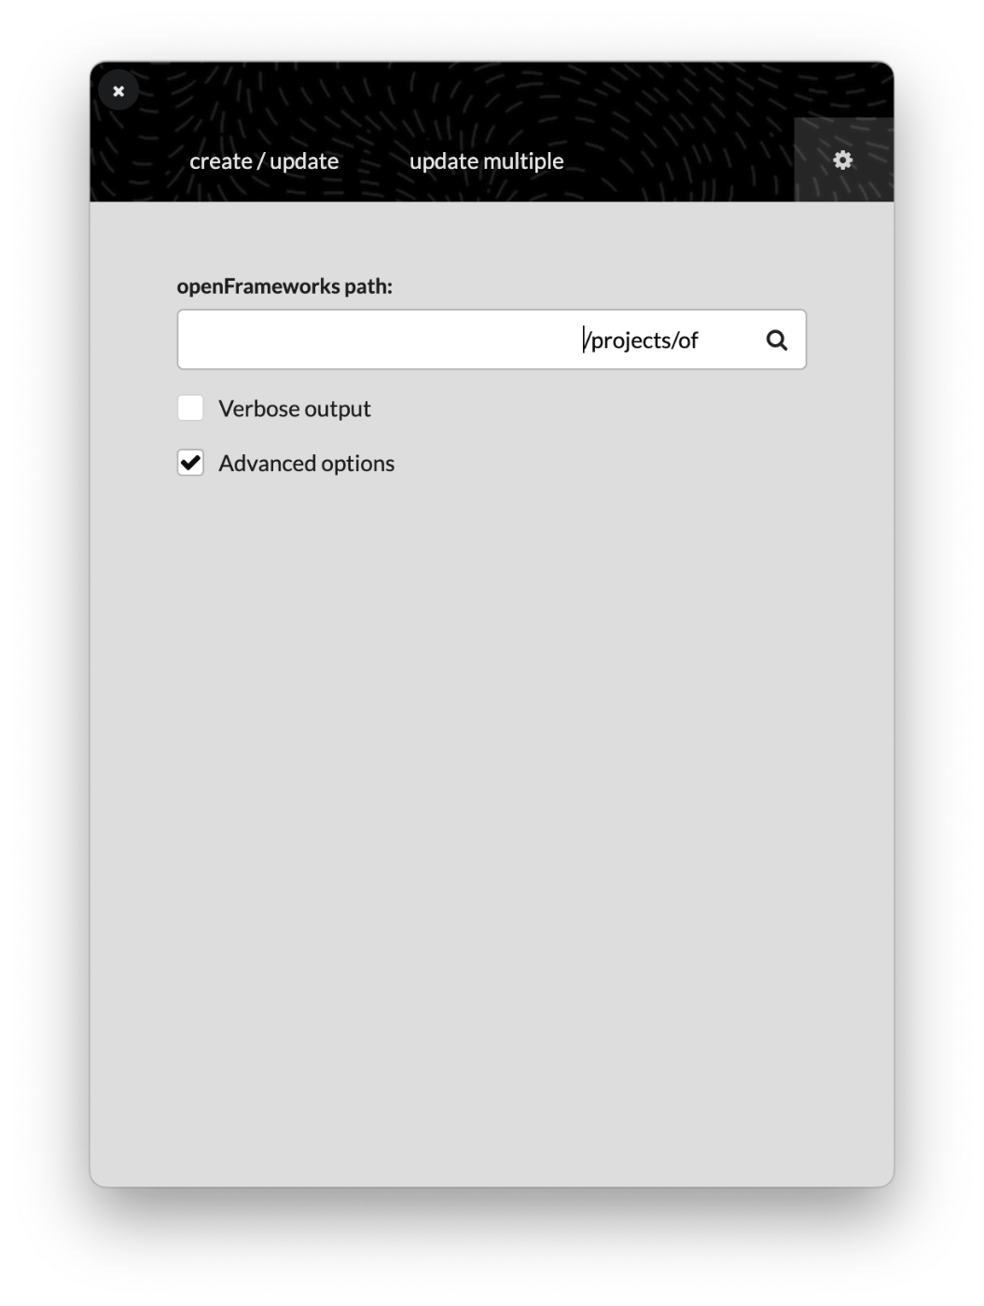984x1306 pixels.
Task: Browse for openFrameworks folder with magnifier icon
Action: pos(776,340)
